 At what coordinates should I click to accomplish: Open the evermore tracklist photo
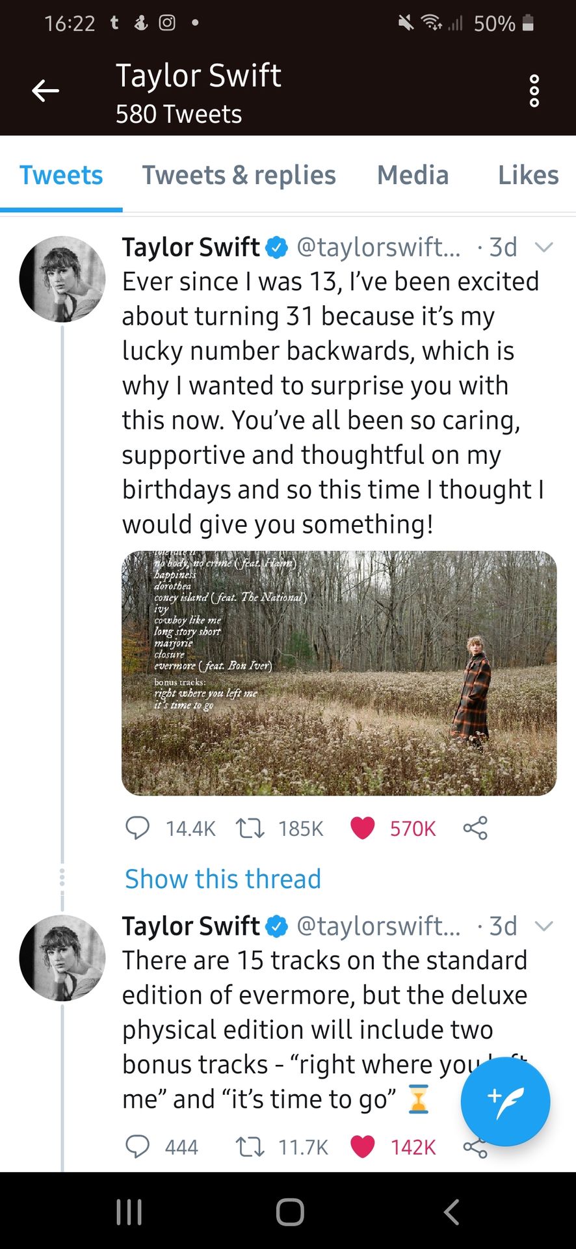[x=339, y=673]
